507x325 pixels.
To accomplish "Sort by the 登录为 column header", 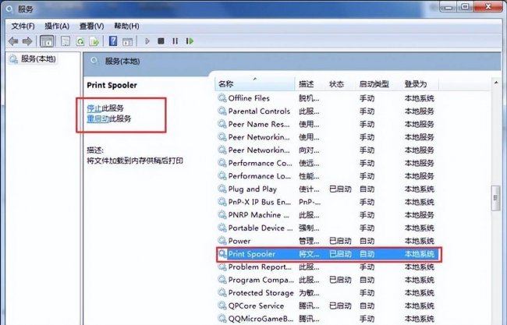I will point(420,84).
